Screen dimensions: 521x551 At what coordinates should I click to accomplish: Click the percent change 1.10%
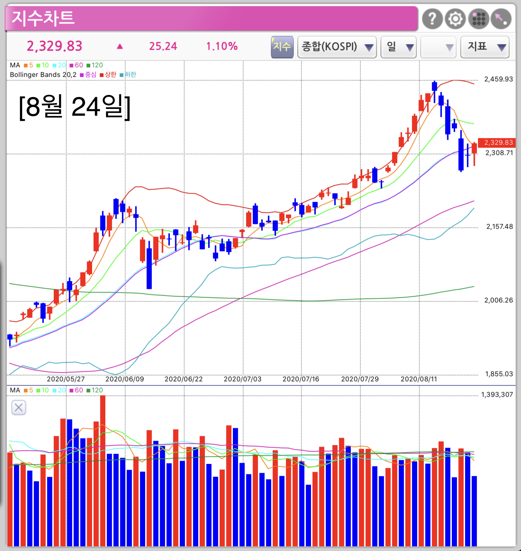[222, 46]
